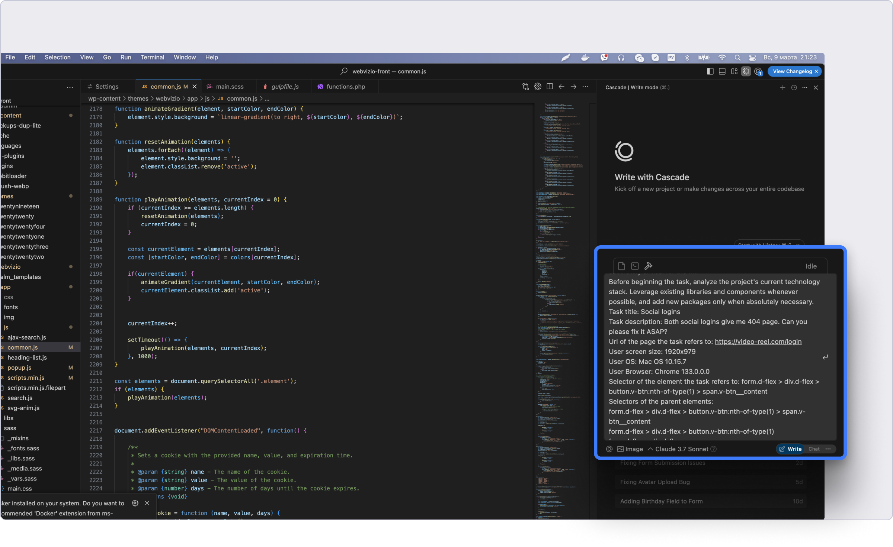The height and width of the screenshot is (547, 893).
Task: Click the code minimap overview
Action: tap(558, 260)
